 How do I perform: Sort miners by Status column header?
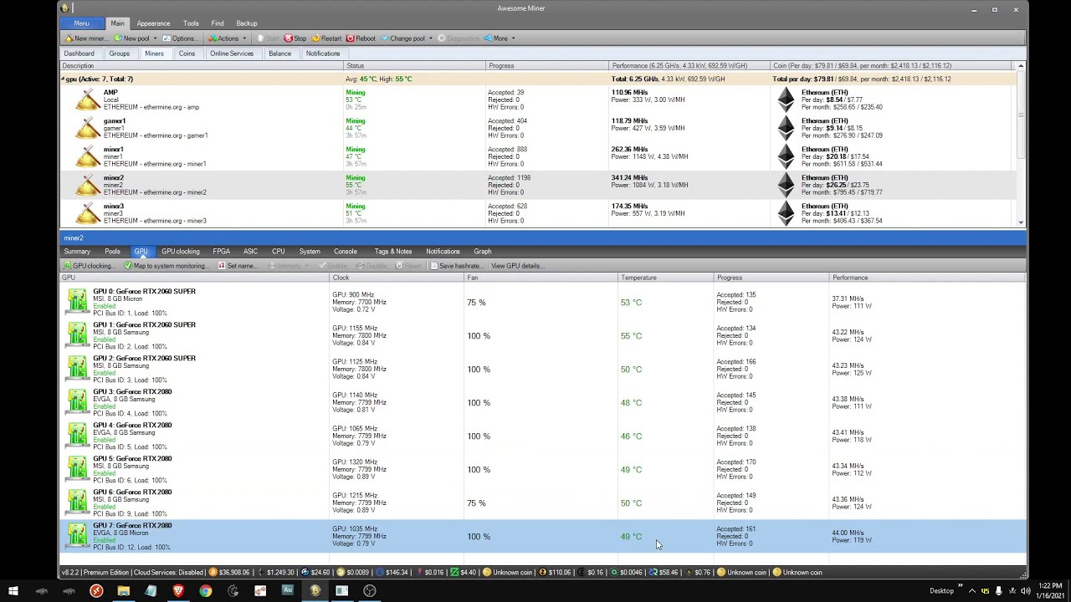point(414,66)
